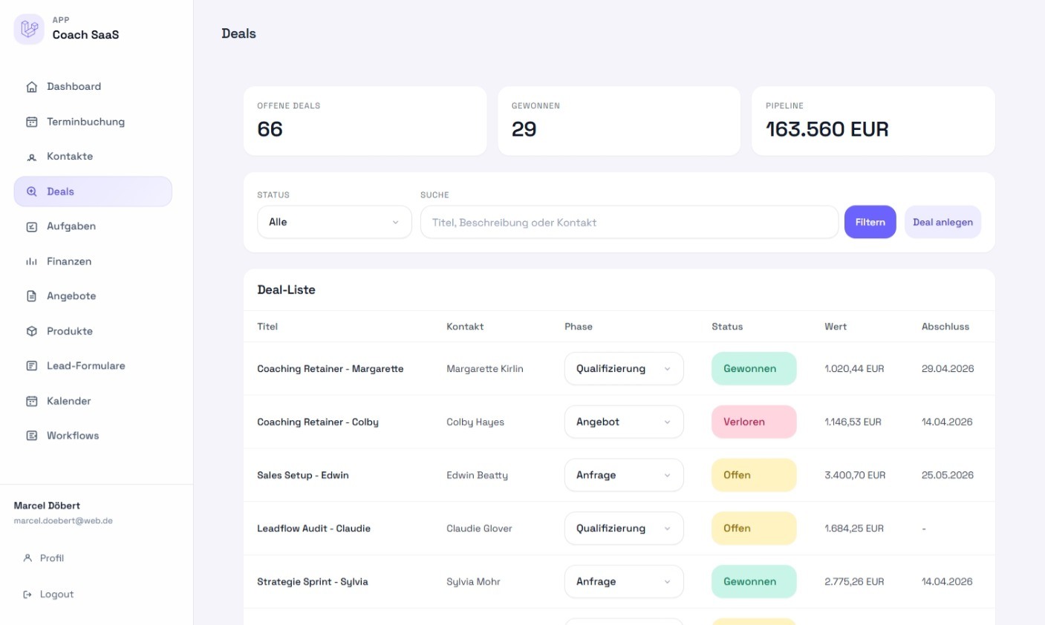Open Kontakte from the sidebar
Image resolution: width=1045 pixels, height=625 pixels.
pyautogui.click(x=93, y=157)
